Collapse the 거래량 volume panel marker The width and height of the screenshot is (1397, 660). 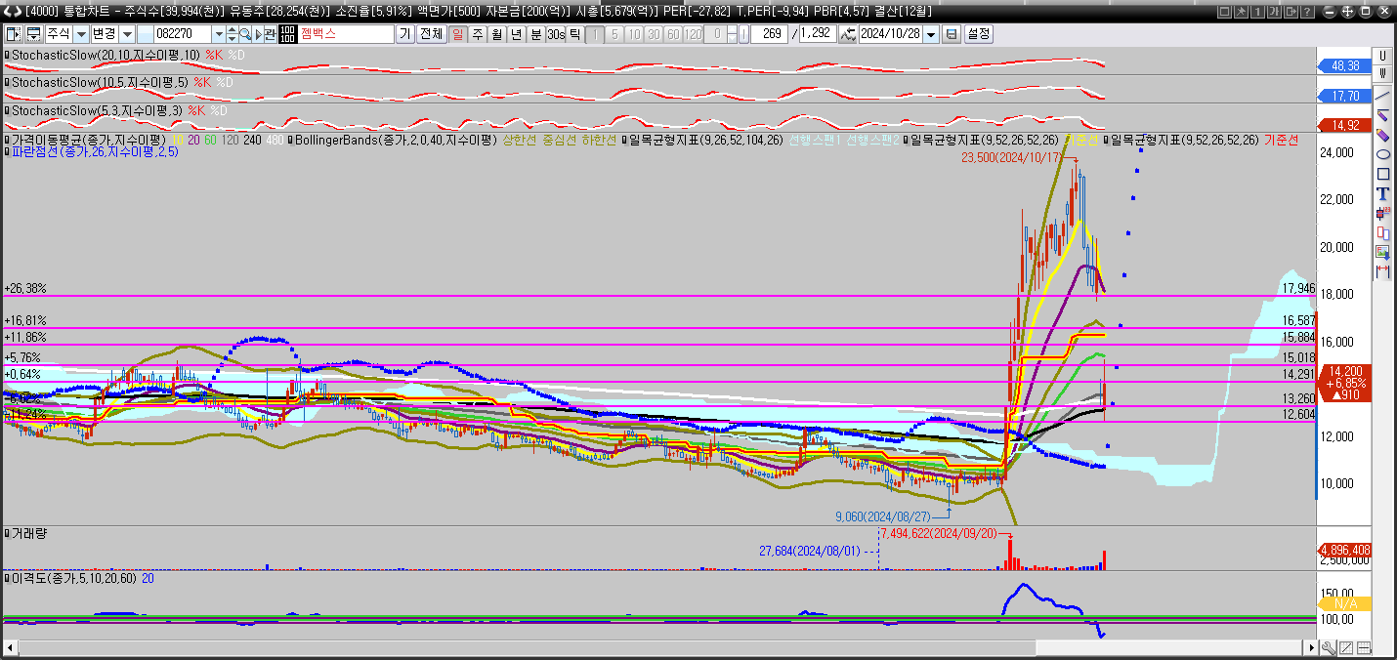(x=7, y=533)
